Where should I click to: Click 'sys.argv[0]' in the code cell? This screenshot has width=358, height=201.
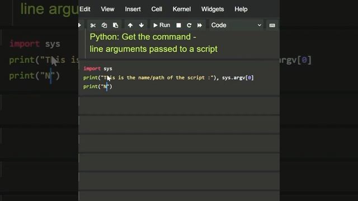coord(238,78)
